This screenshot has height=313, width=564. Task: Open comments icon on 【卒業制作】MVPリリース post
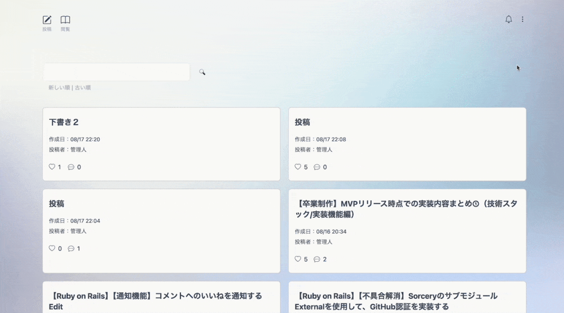[317, 259]
